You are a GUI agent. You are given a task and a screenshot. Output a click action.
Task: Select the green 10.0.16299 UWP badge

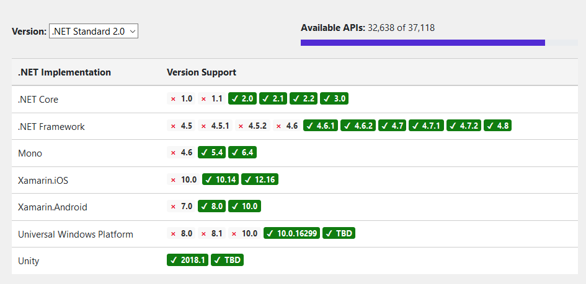coord(292,233)
